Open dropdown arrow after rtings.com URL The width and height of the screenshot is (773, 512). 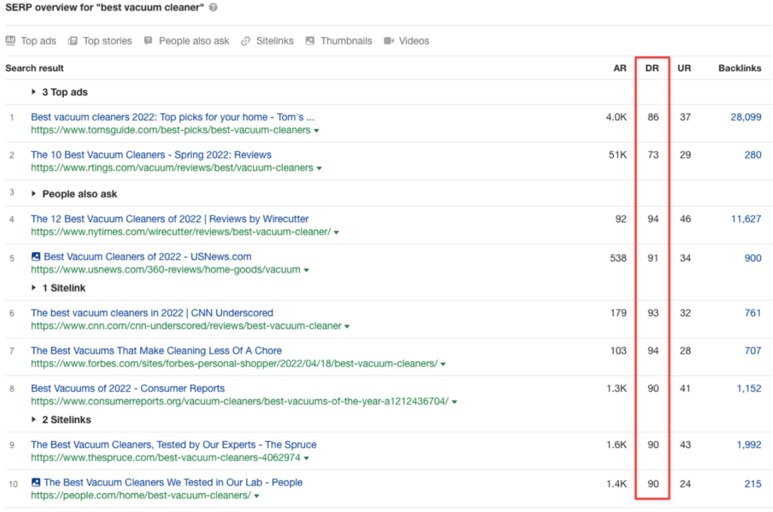coord(319,168)
